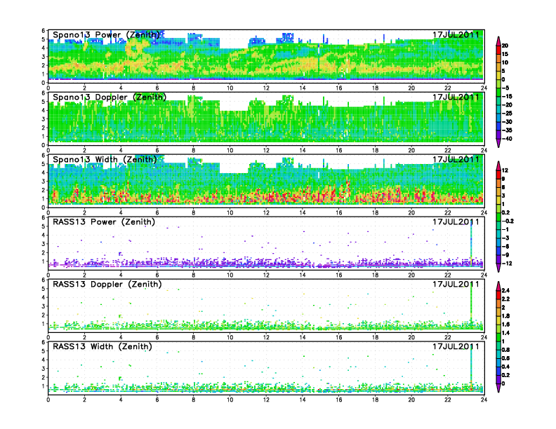The width and height of the screenshot is (556, 429).
Task: Click height tick '5' of RASS13 Width panel
Action: [44, 351]
